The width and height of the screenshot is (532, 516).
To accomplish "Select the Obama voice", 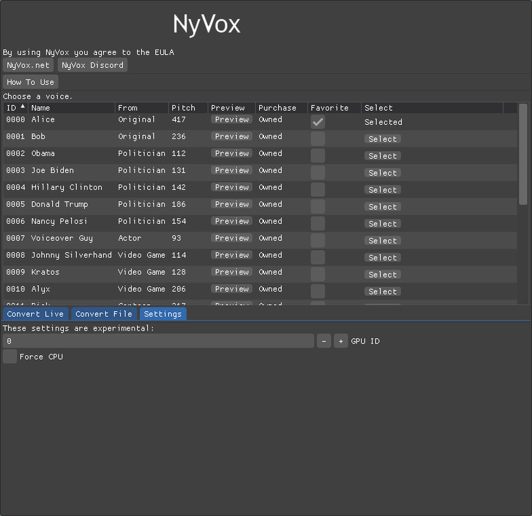I will (x=383, y=156).
